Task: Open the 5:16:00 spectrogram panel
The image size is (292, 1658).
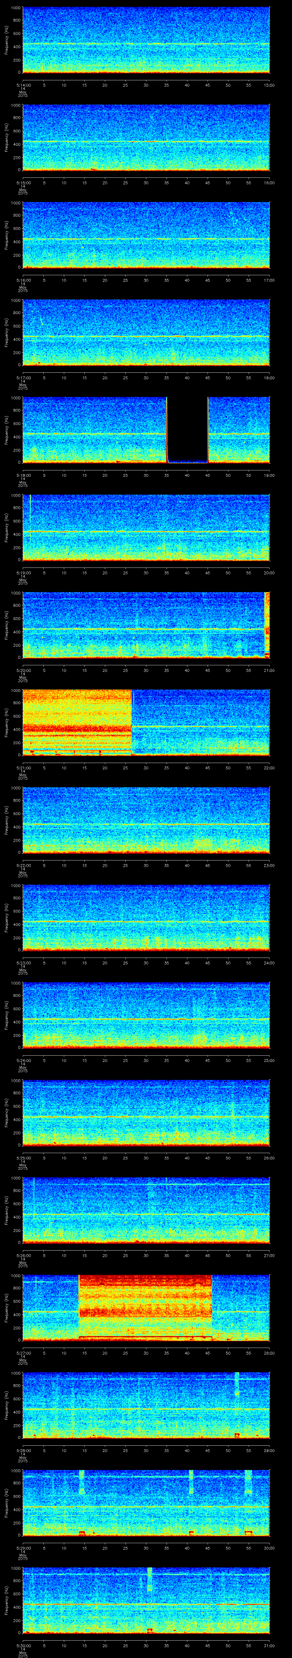Action: click(x=146, y=235)
